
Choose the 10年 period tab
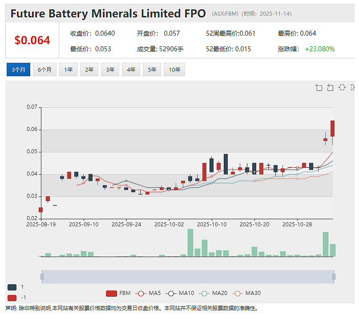click(x=174, y=70)
